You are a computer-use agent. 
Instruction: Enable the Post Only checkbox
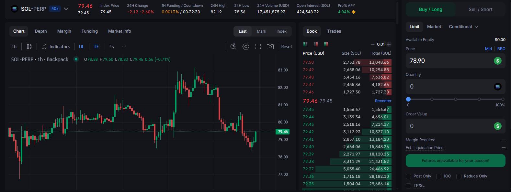pos(408,176)
